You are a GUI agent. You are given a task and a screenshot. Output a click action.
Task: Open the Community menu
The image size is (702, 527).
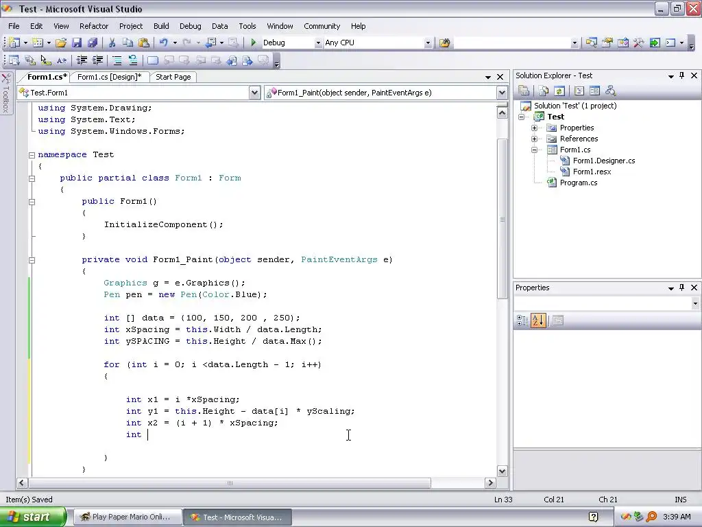[322, 26]
